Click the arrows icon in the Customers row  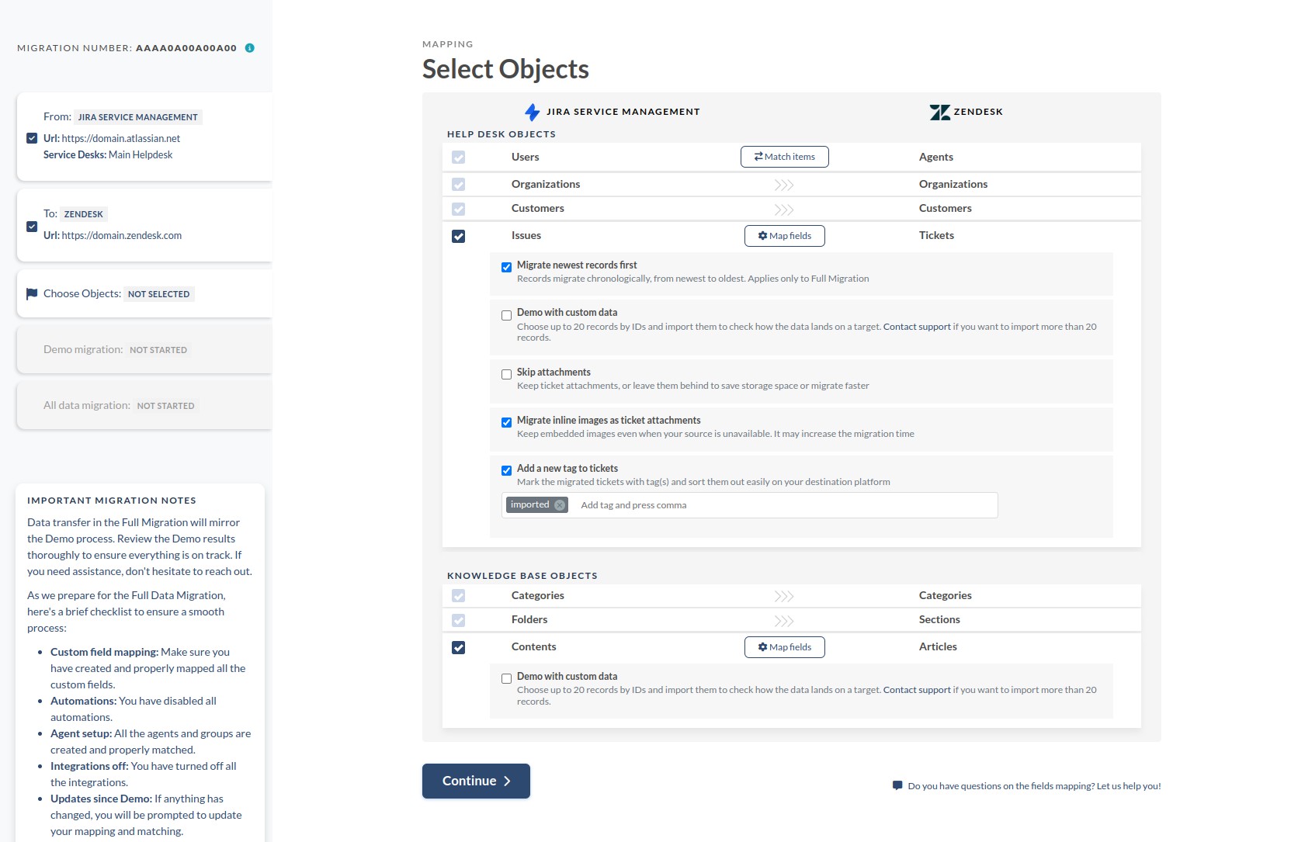pyautogui.click(x=784, y=210)
